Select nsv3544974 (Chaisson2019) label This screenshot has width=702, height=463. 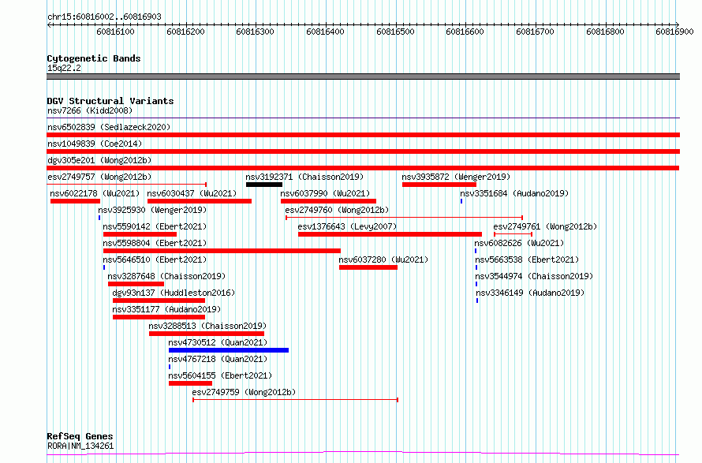click(x=534, y=276)
